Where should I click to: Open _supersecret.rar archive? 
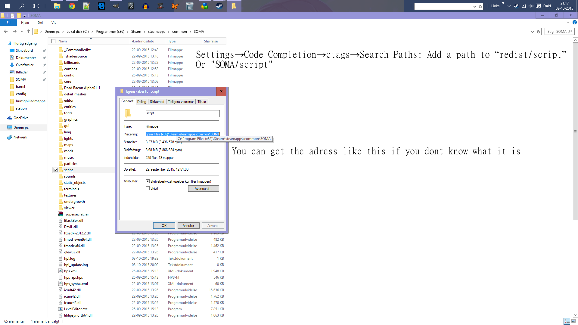point(76,214)
